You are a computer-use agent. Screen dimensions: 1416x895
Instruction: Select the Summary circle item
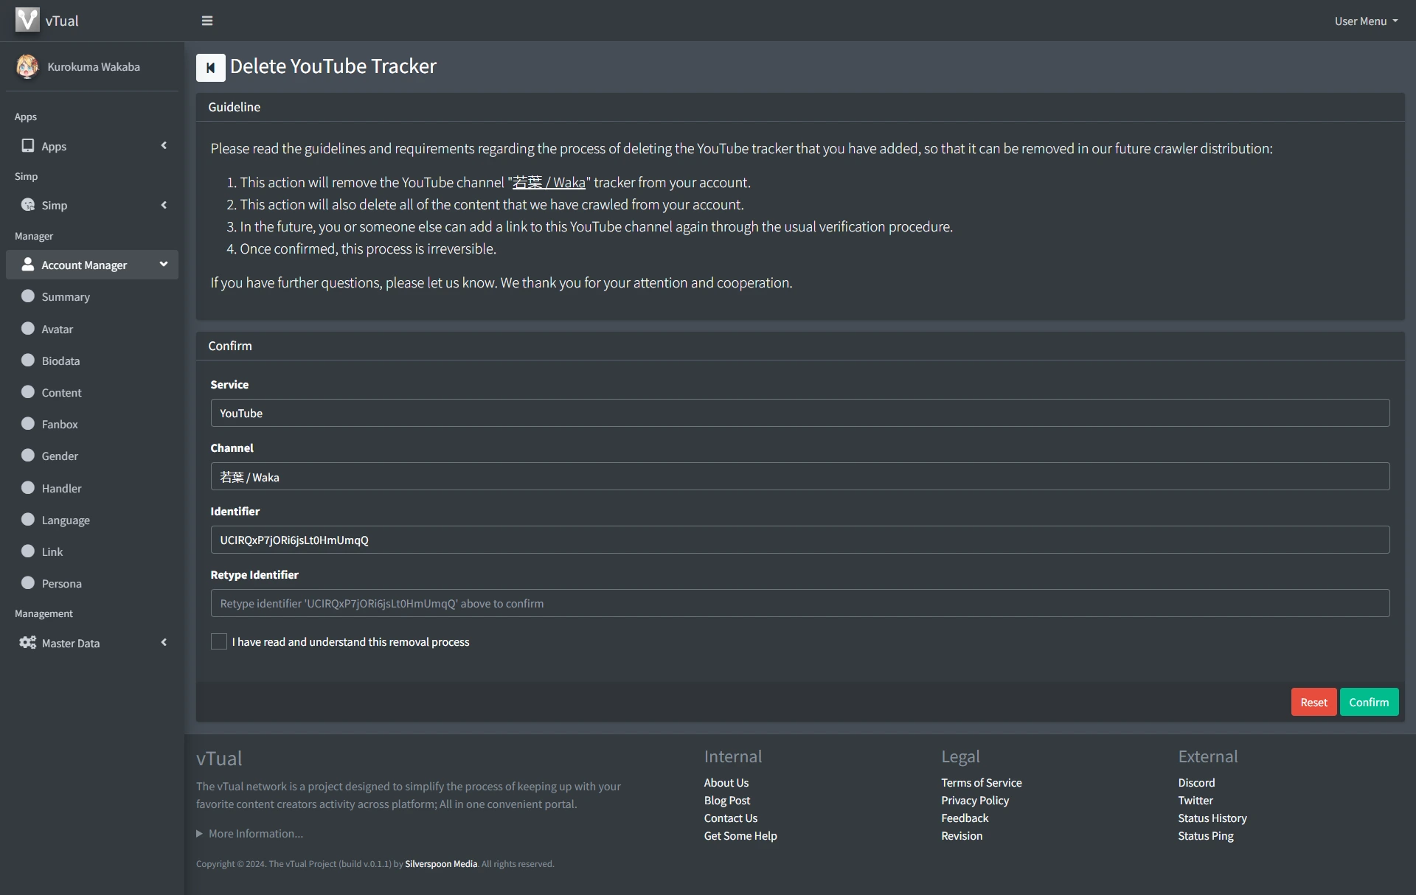pyautogui.click(x=28, y=296)
